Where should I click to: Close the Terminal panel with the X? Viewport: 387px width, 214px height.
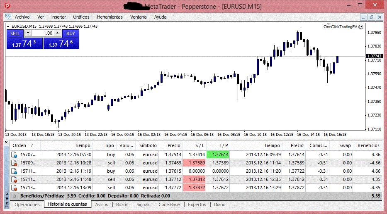point(6,142)
